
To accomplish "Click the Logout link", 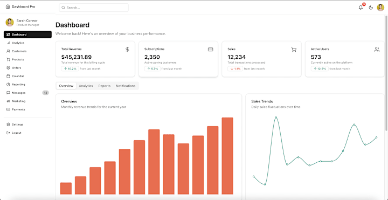I will tap(27, 133).
